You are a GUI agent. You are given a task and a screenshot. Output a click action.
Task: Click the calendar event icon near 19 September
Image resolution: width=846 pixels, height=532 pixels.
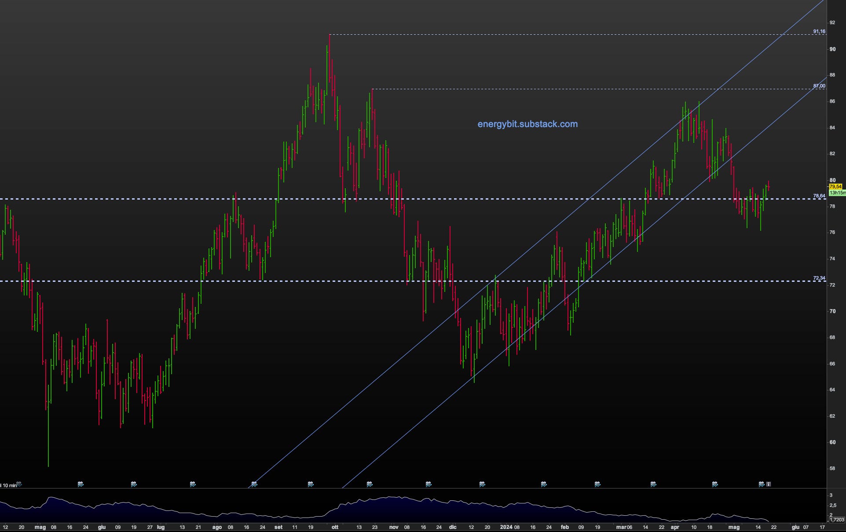(x=311, y=484)
